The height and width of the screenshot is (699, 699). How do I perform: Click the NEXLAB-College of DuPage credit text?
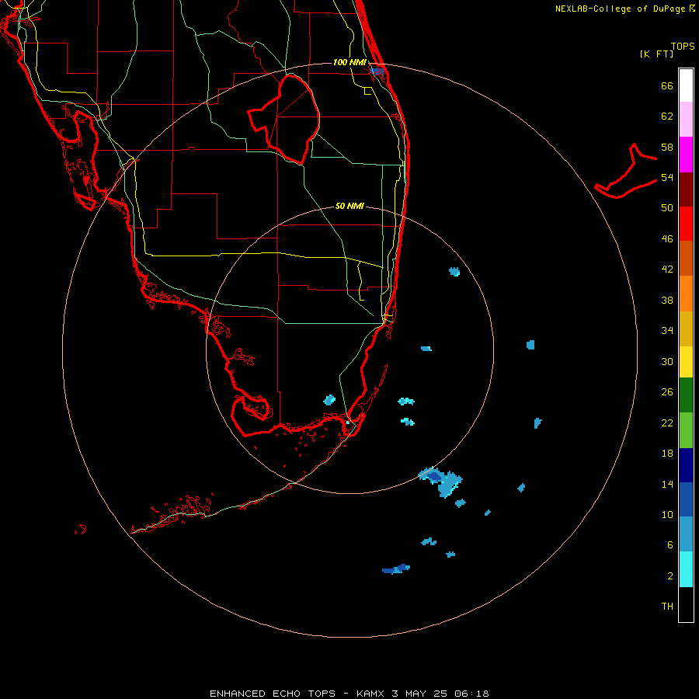[x=624, y=9]
